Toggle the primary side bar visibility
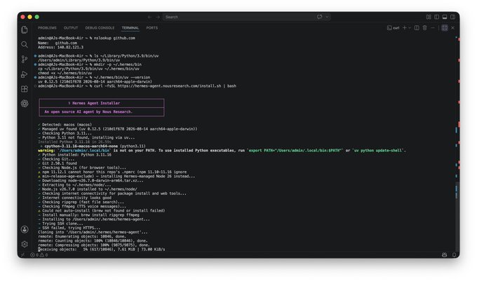The width and height of the screenshot is (477, 281). [x=436, y=17]
